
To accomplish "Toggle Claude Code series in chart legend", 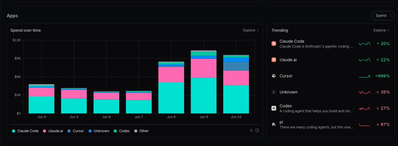I will 26,131.
